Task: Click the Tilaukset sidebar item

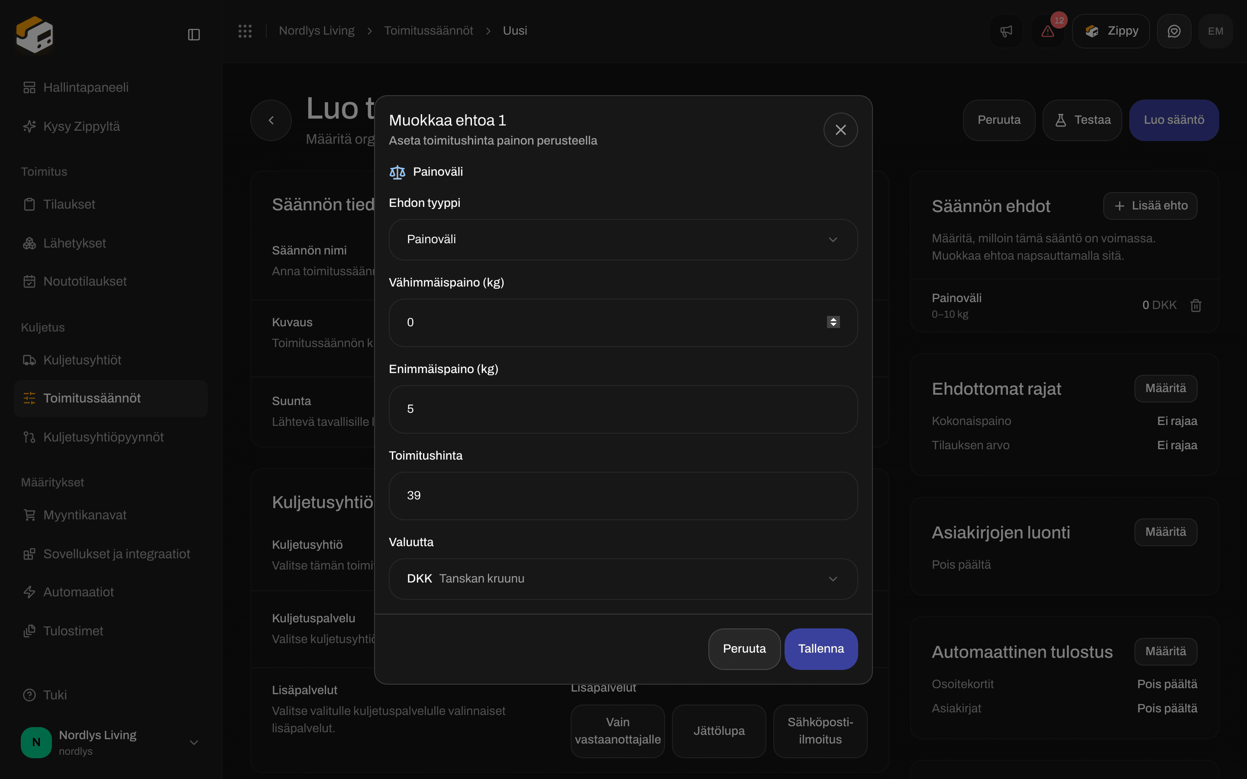Action: click(111, 204)
